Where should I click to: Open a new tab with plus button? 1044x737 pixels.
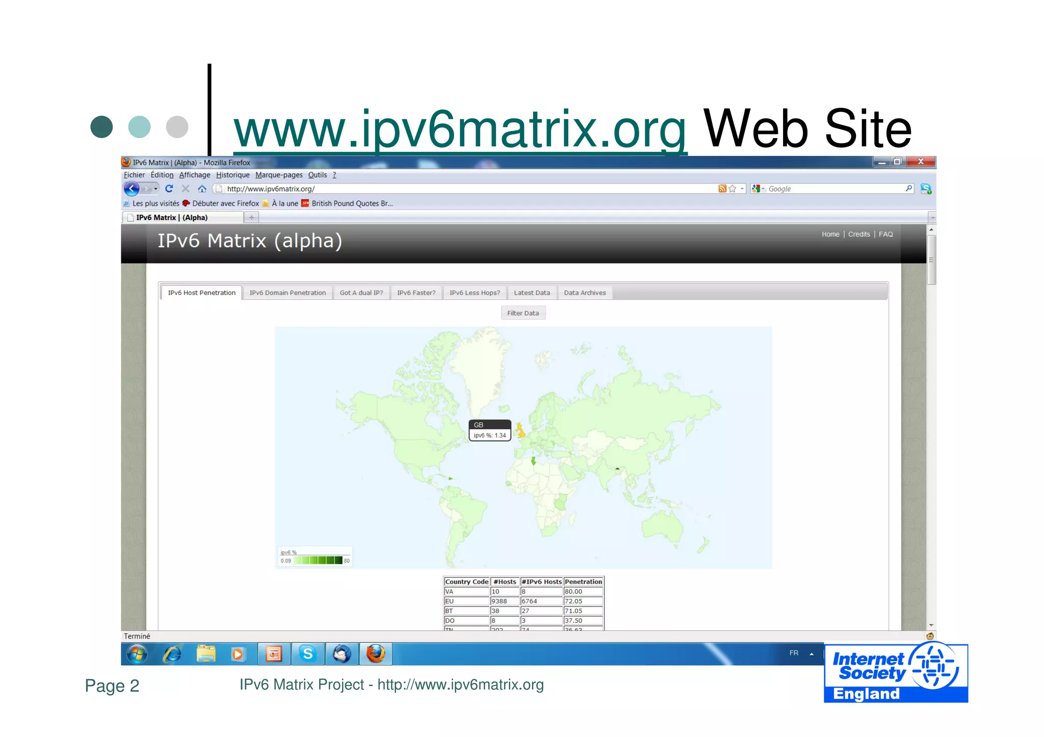tap(251, 217)
